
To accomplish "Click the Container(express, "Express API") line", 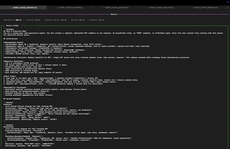I will click(69, 138).
